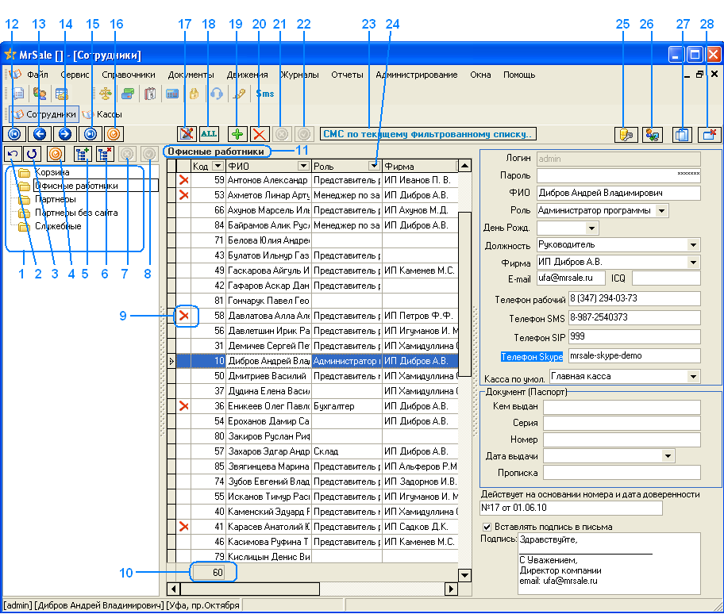Viewport: 724px width, 614px height.
Task: Close the form using window-with-red-x icon
Action: coord(710,135)
